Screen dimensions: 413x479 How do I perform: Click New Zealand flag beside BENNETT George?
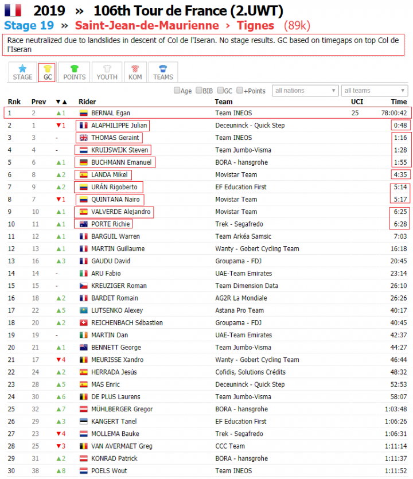pyautogui.click(x=84, y=347)
